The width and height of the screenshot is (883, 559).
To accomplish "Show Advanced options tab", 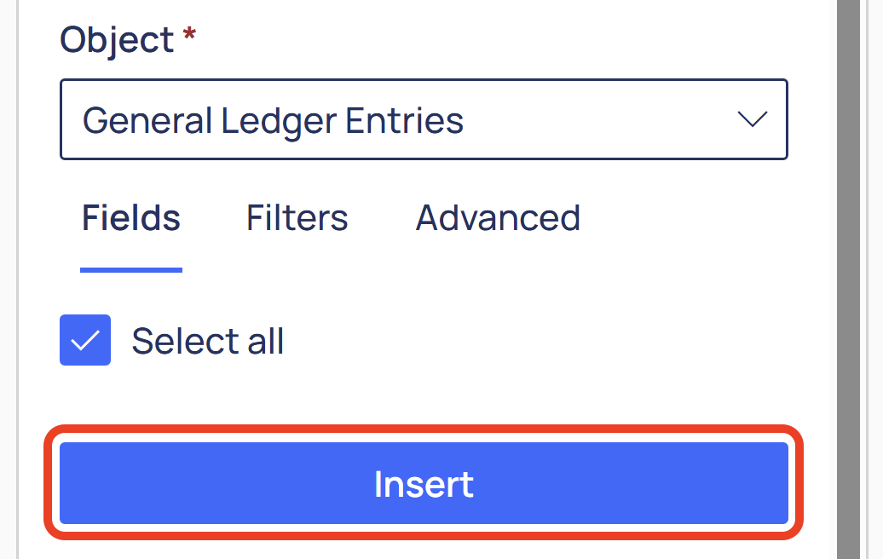I will [498, 219].
